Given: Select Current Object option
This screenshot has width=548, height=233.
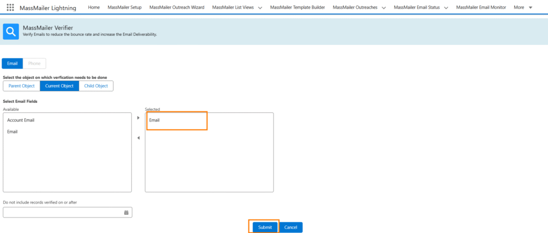Looking at the screenshot, I should (x=59, y=86).
